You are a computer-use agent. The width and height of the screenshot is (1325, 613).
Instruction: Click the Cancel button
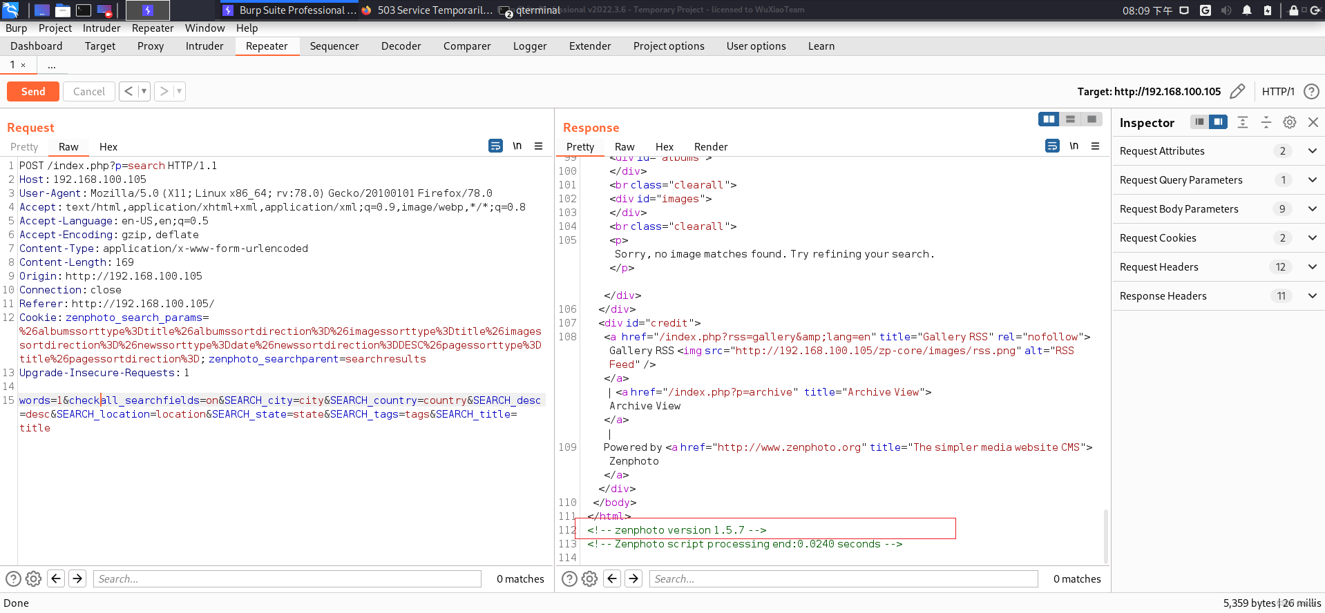pos(89,91)
